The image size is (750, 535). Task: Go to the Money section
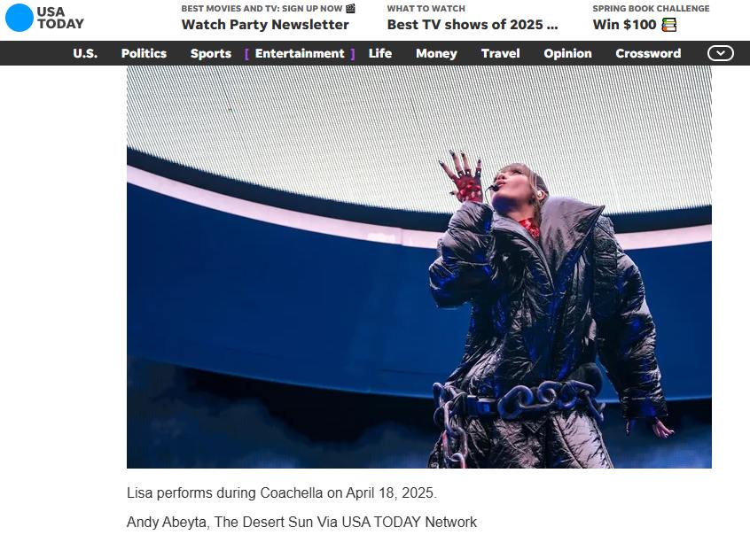(437, 53)
